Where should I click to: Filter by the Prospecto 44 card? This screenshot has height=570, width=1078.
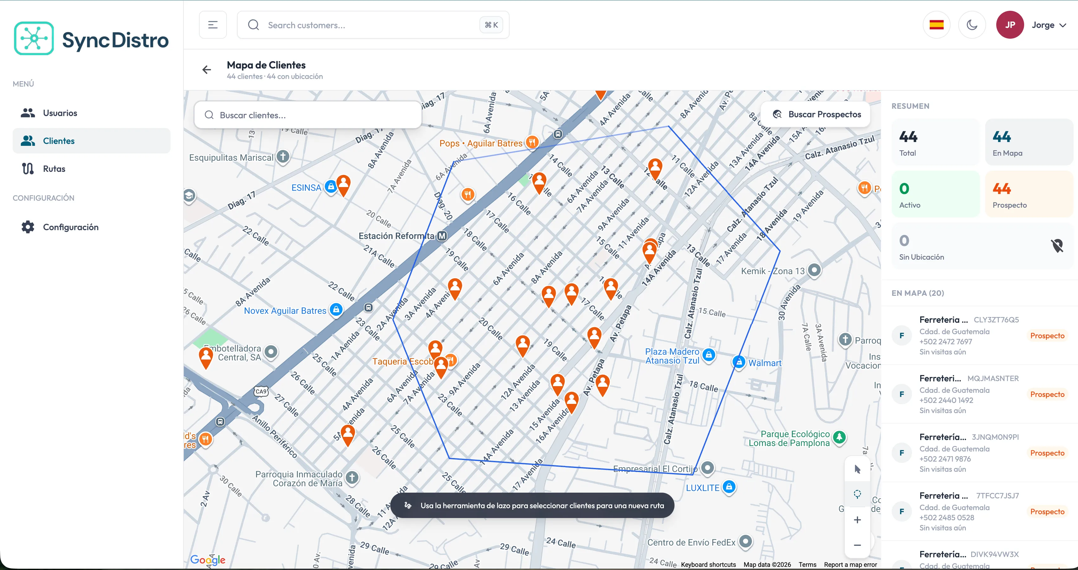coord(1030,194)
